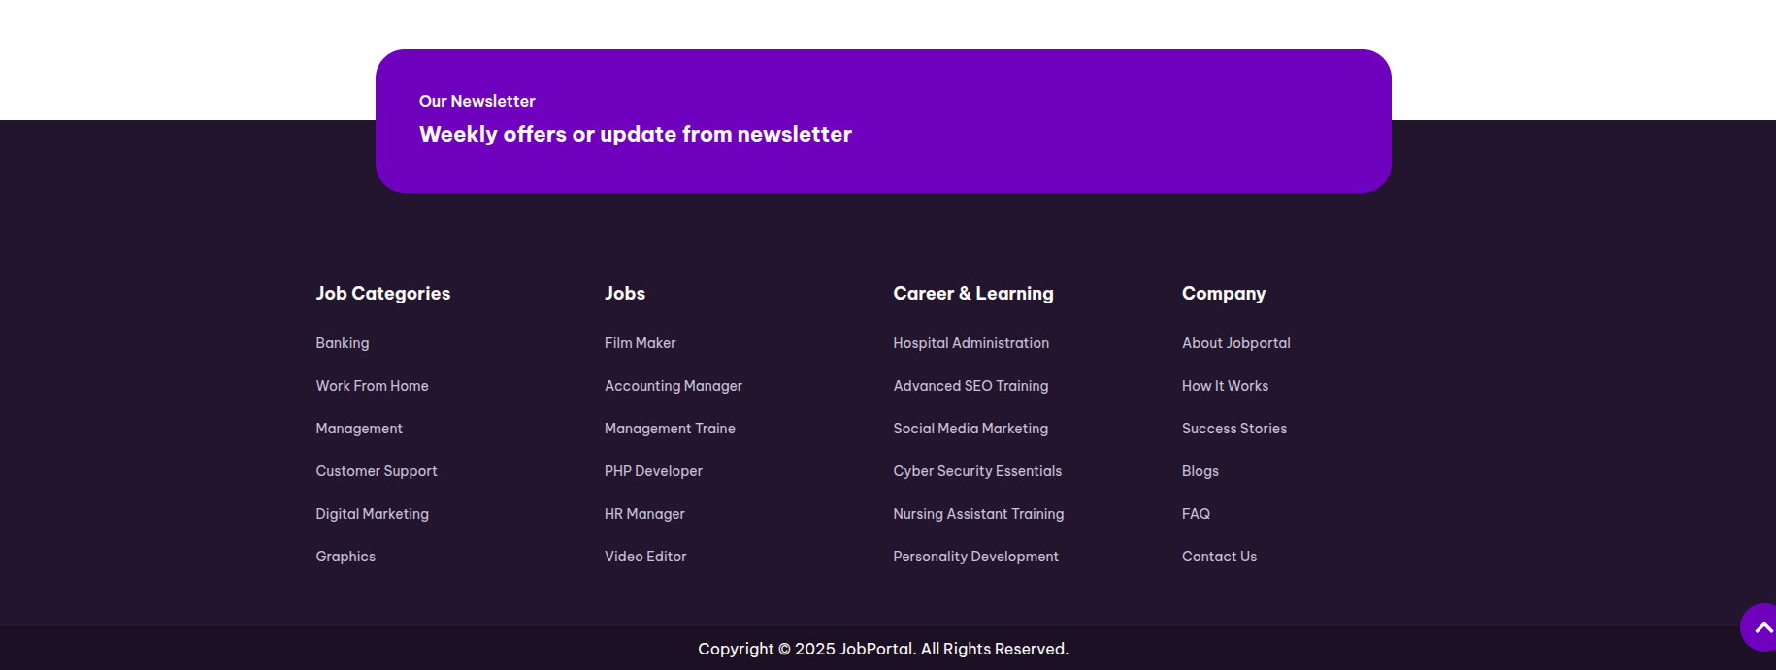Open the Banking job category link

(x=342, y=343)
